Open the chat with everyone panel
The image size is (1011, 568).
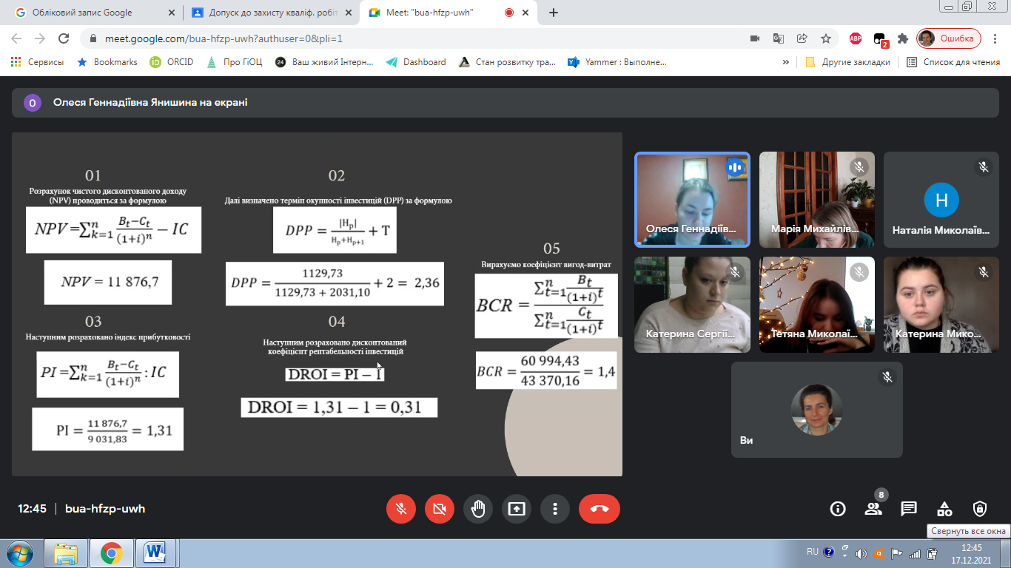909,509
